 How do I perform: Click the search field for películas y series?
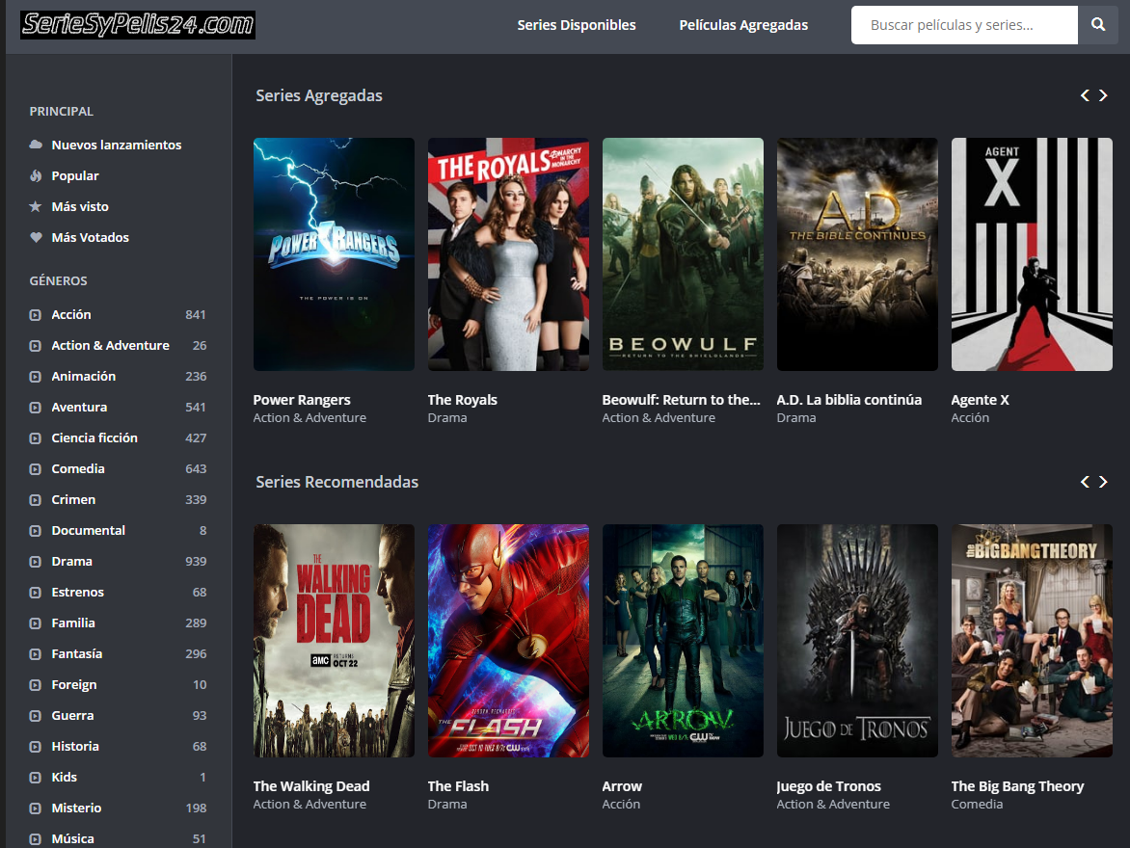(964, 24)
